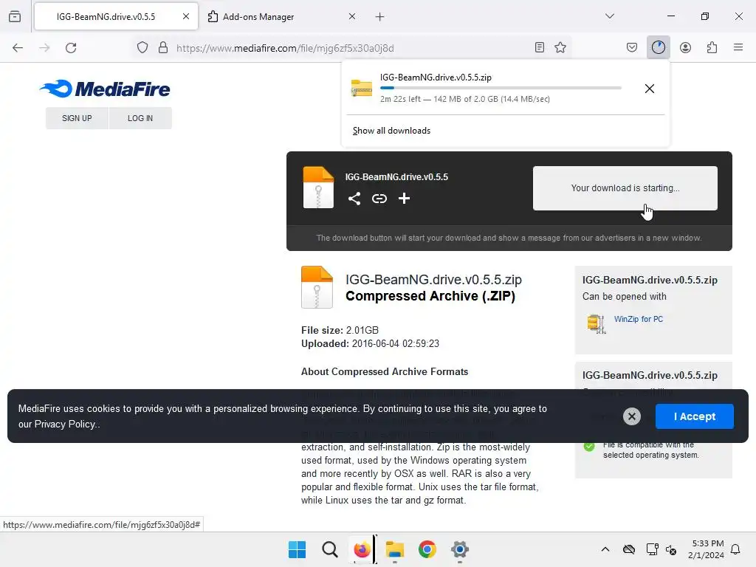This screenshot has width=756, height=567.
Task: Click Firefox in the taskbar
Action: (x=362, y=549)
